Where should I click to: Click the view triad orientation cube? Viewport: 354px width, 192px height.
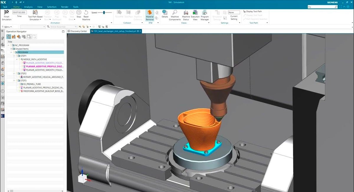coord(82,178)
